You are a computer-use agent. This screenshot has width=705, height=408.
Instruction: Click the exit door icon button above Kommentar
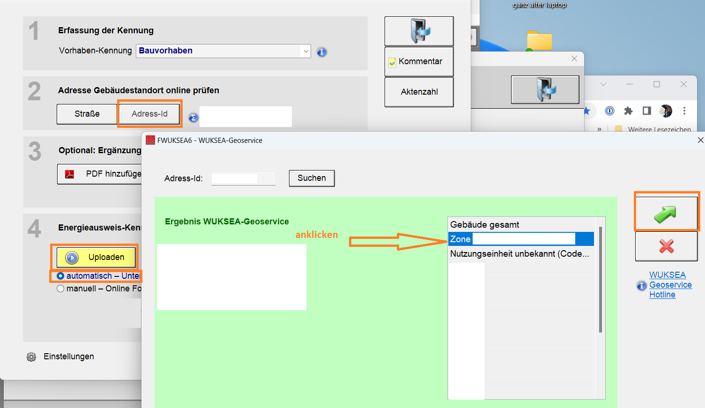[419, 31]
